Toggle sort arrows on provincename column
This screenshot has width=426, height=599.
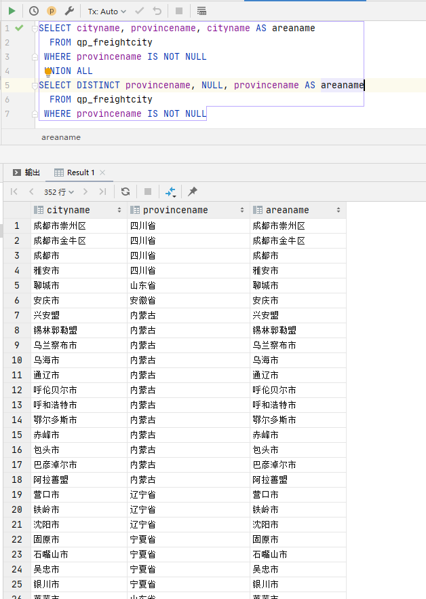click(242, 210)
